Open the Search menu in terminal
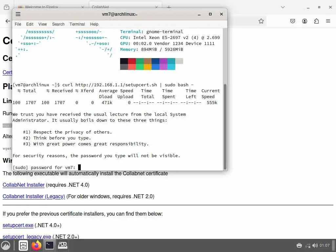 coord(58,24)
